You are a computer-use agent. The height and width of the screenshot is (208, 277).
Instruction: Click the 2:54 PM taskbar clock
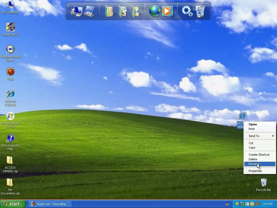(267, 204)
